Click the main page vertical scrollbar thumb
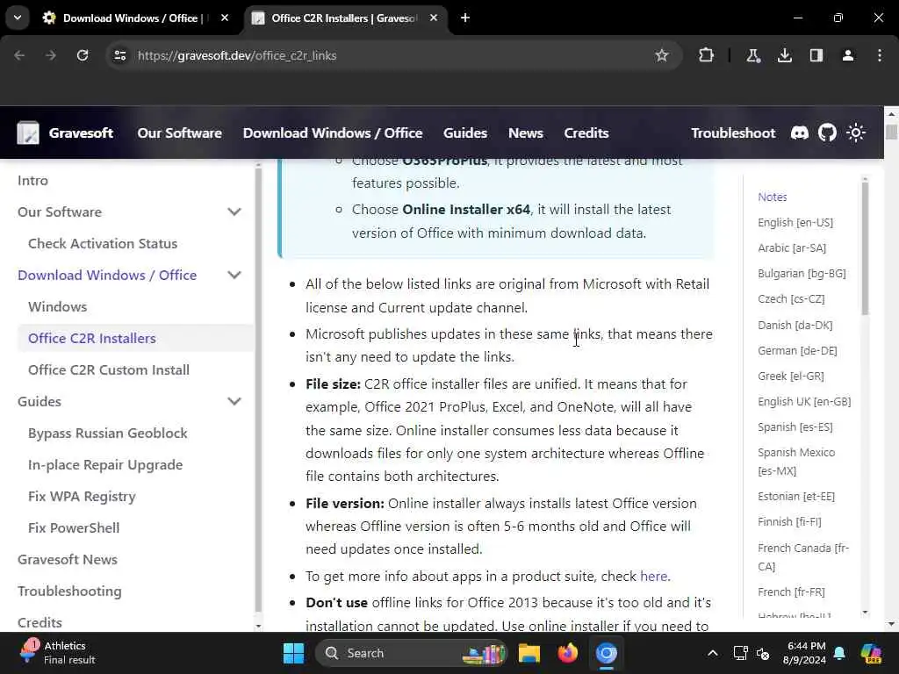This screenshot has width=899, height=674. click(x=891, y=133)
